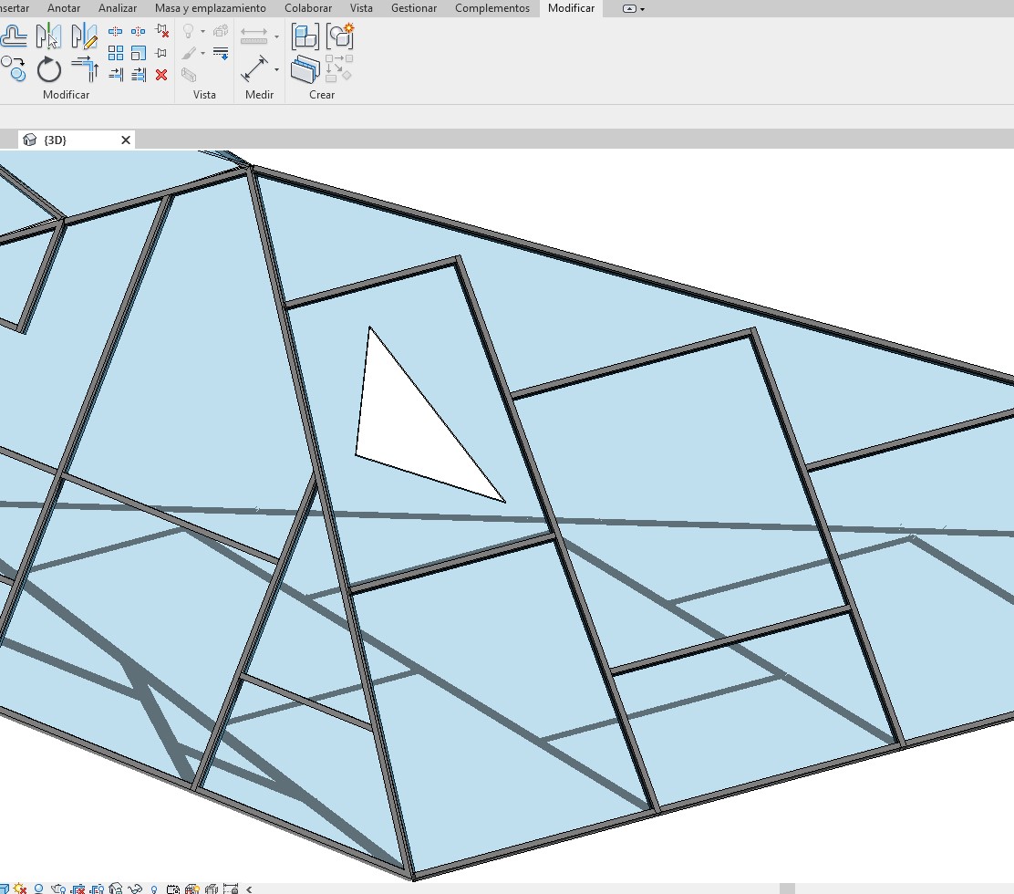Open the Complementos ribbon tab
Image resolution: width=1014 pixels, height=894 pixels.
coord(491,8)
